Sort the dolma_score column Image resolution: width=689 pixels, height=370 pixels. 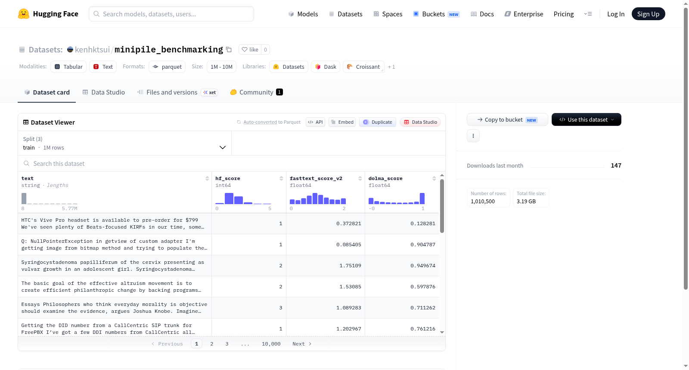click(434, 178)
